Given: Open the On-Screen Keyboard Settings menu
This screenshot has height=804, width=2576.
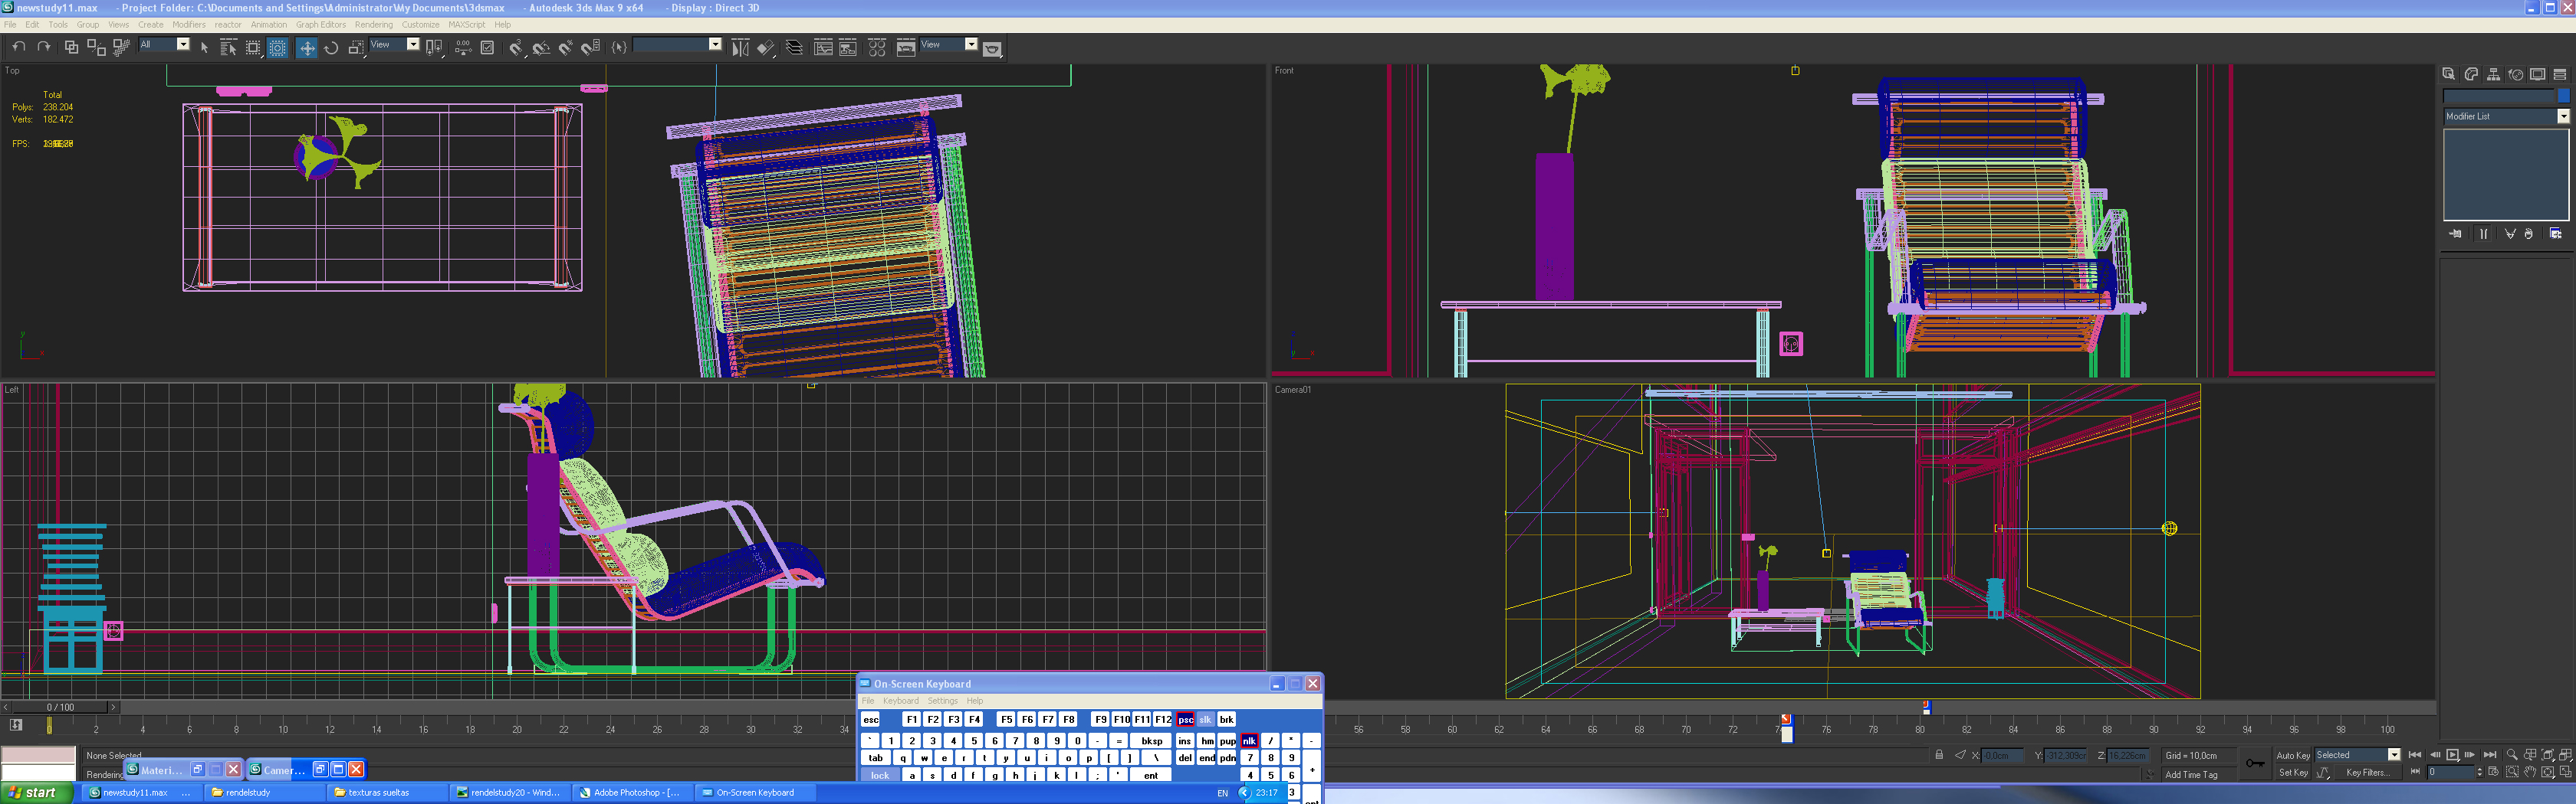Looking at the screenshot, I should click(x=942, y=701).
